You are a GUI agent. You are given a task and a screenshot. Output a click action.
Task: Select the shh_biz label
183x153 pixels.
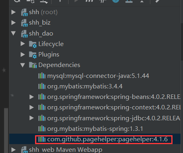coord(40,23)
